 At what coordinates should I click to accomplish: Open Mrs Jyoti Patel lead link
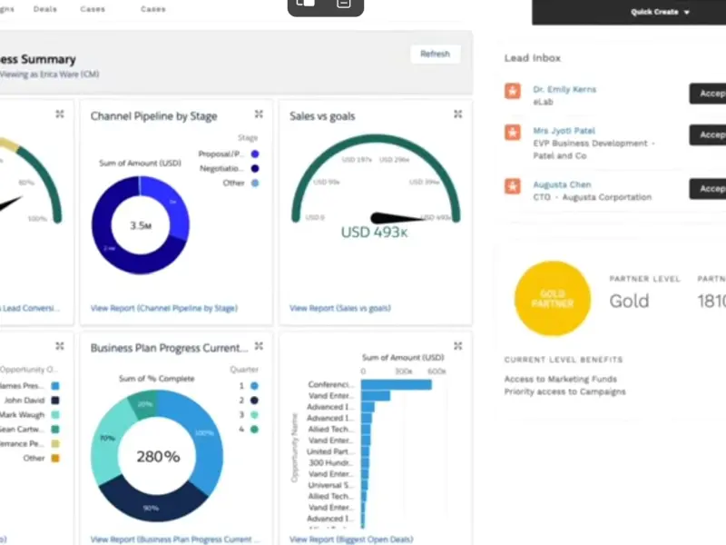click(x=564, y=132)
